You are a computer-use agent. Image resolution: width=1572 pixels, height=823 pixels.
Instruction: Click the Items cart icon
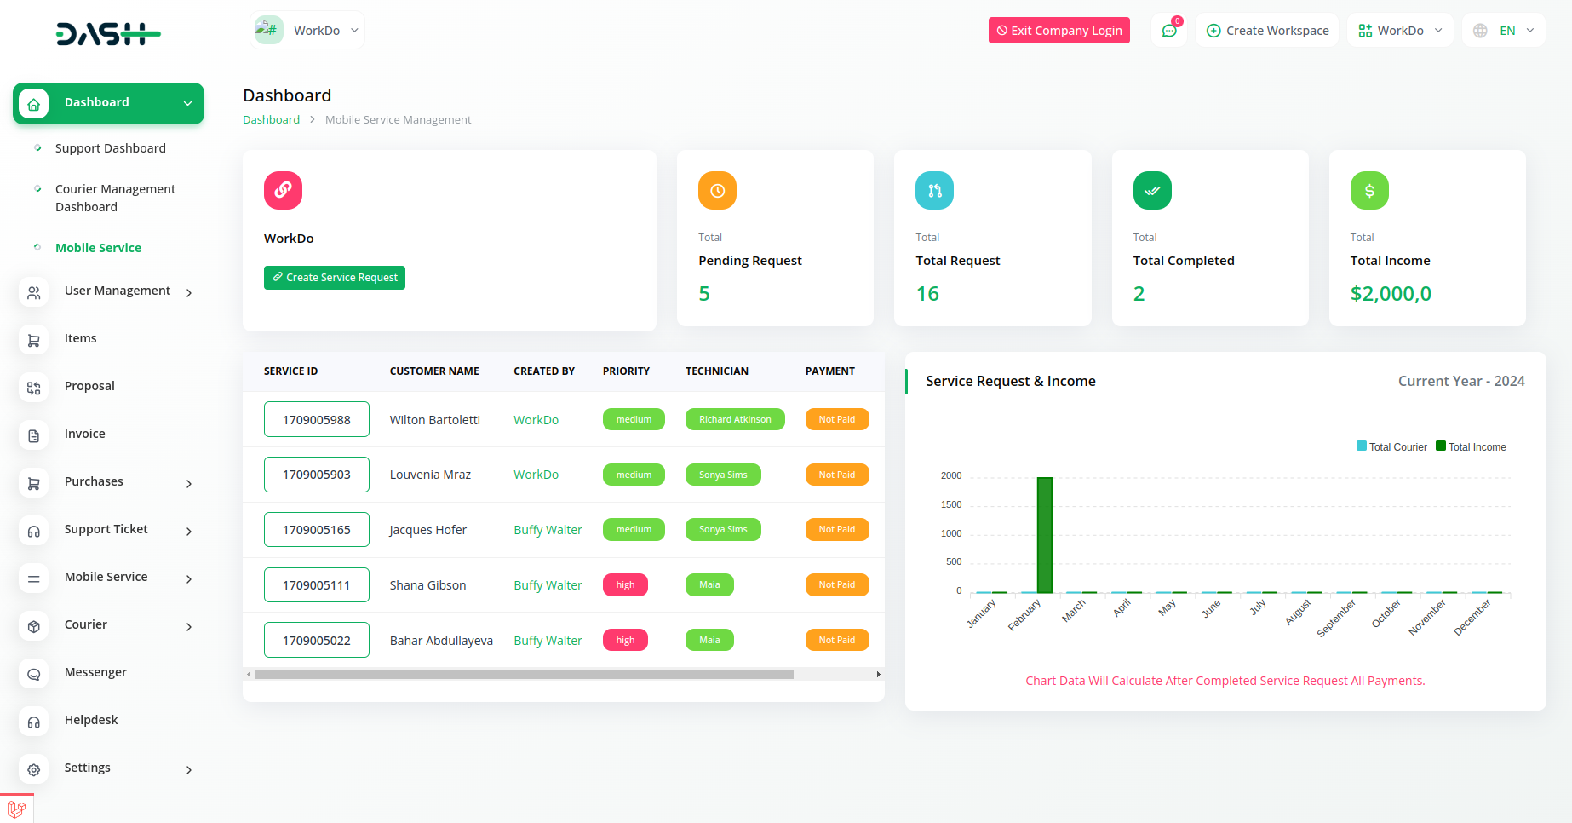33,340
